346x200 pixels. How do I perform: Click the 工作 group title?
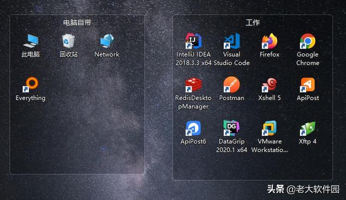point(252,23)
